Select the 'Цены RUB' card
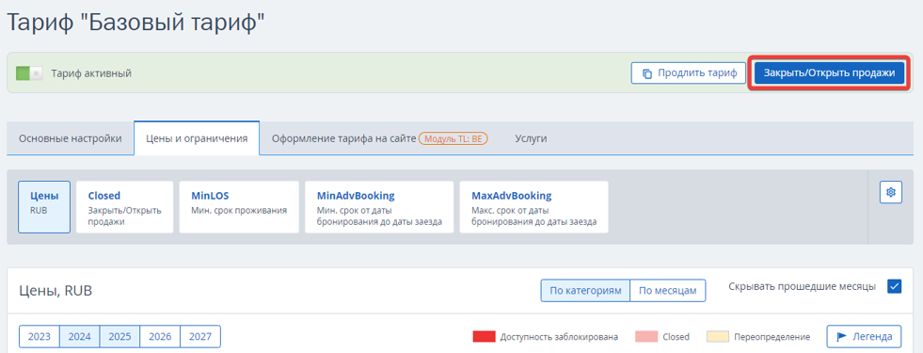Image resolution: width=923 pixels, height=353 pixels. tap(44, 207)
